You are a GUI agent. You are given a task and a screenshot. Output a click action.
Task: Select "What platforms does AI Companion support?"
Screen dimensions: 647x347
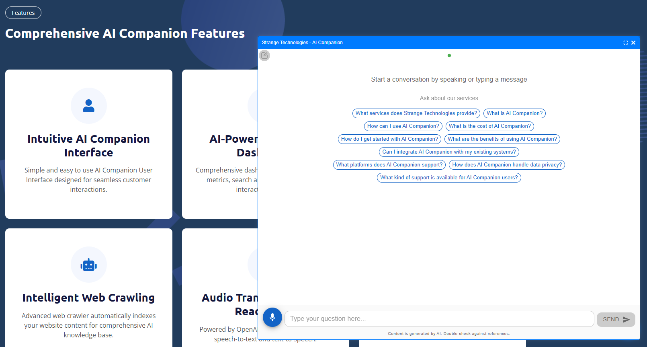pyautogui.click(x=389, y=165)
